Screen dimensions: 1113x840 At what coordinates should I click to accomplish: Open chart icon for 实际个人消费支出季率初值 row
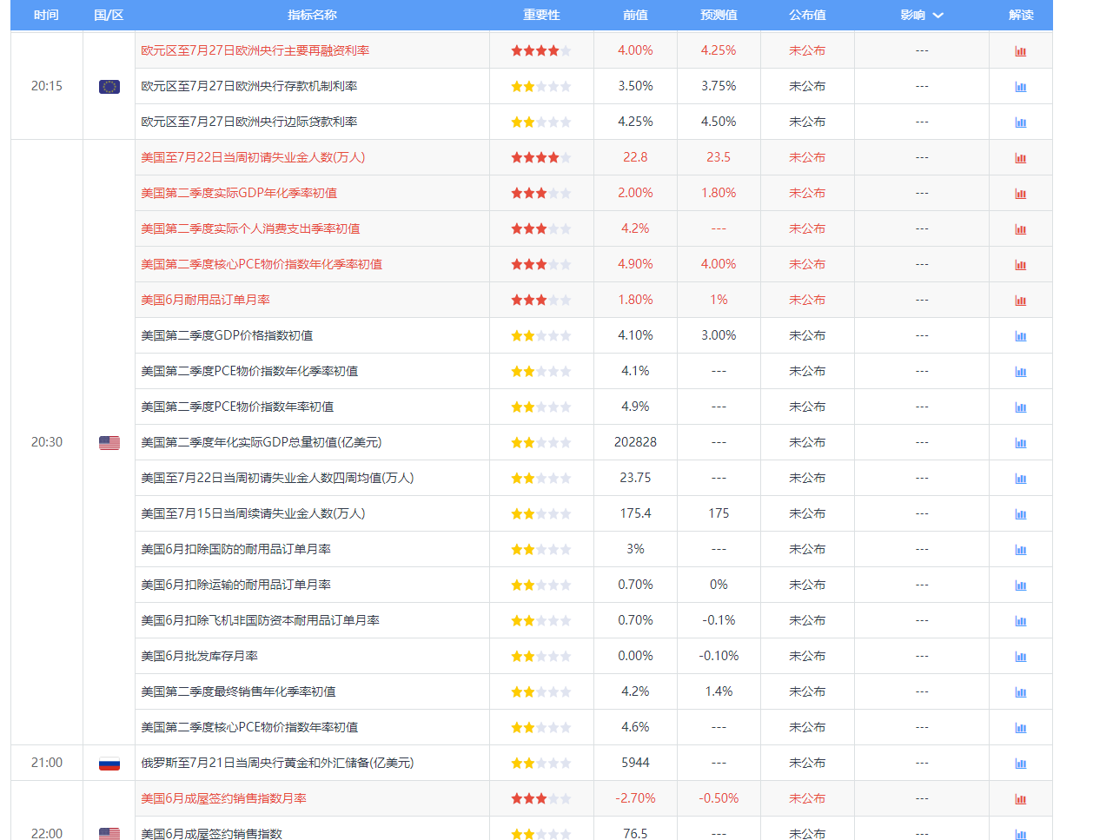coord(1021,229)
